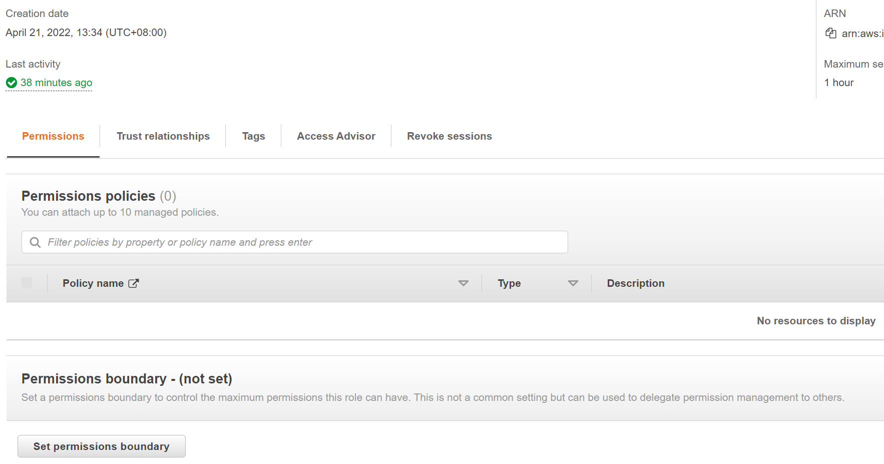
Task: Click the 38 minutes ago link
Action: click(x=56, y=83)
